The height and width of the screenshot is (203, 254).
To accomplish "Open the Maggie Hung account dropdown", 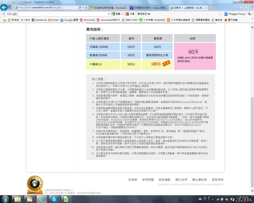I will 235,14.
